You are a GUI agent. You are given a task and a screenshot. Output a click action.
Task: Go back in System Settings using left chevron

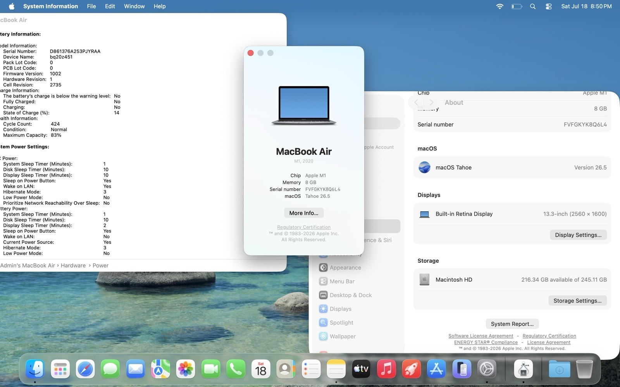(x=417, y=103)
